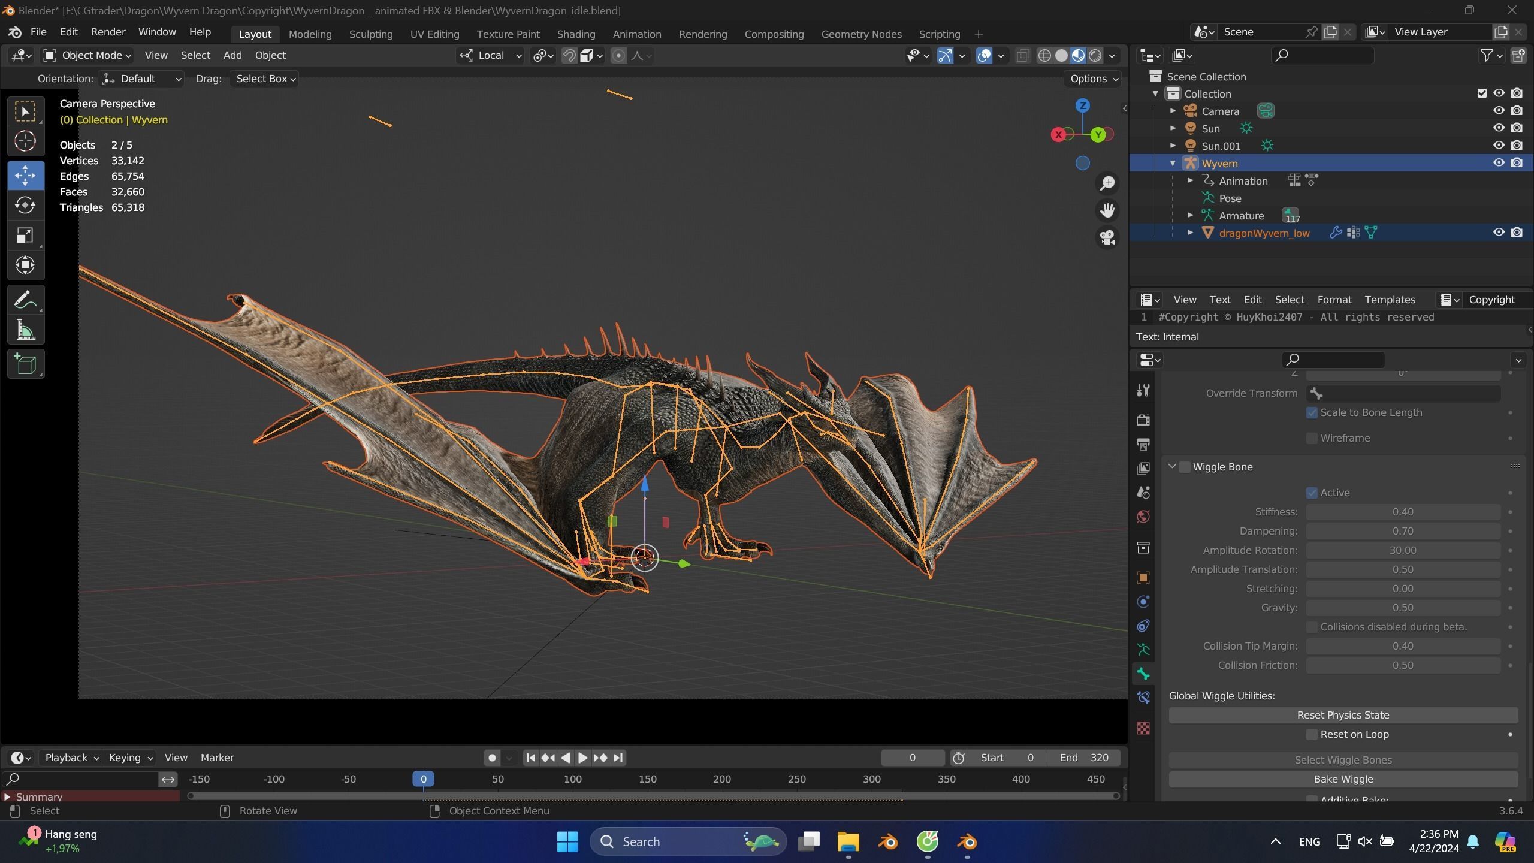The width and height of the screenshot is (1534, 863).
Task: Play the animation forward
Action: [582, 758]
